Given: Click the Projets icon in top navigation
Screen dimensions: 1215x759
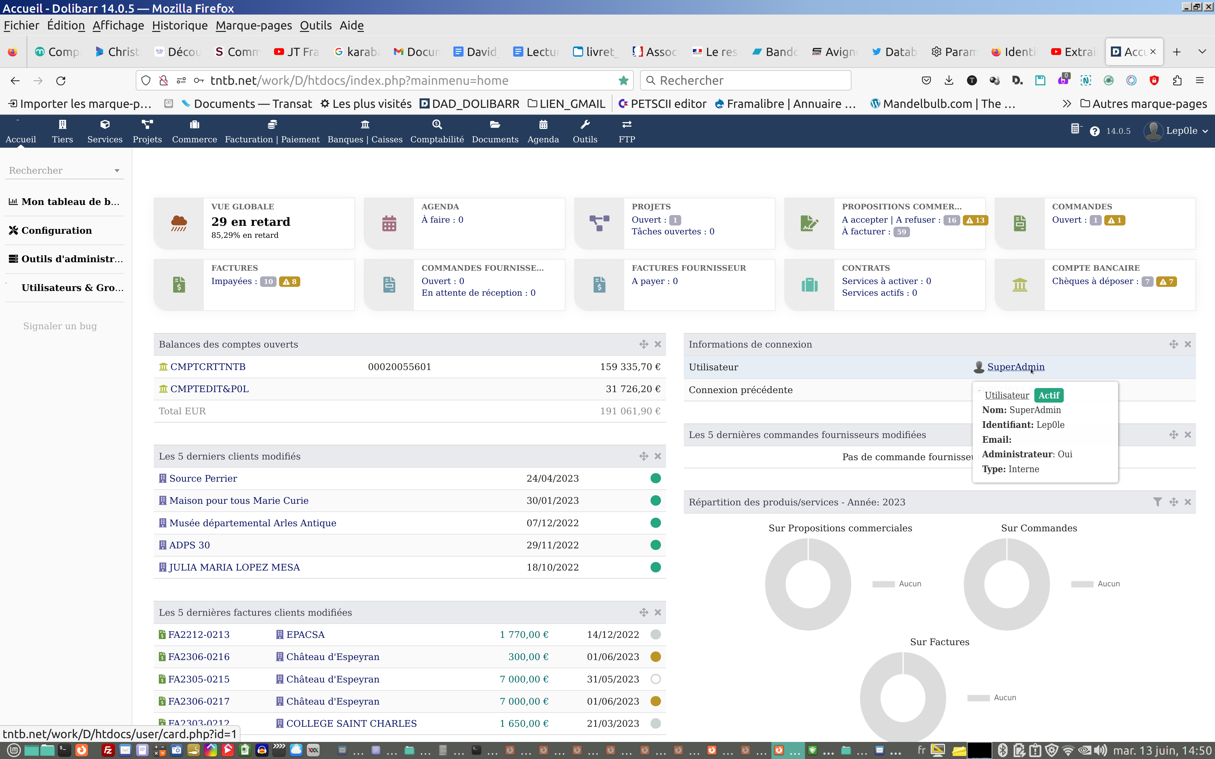Looking at the screenshot, I should click(147, 125).
